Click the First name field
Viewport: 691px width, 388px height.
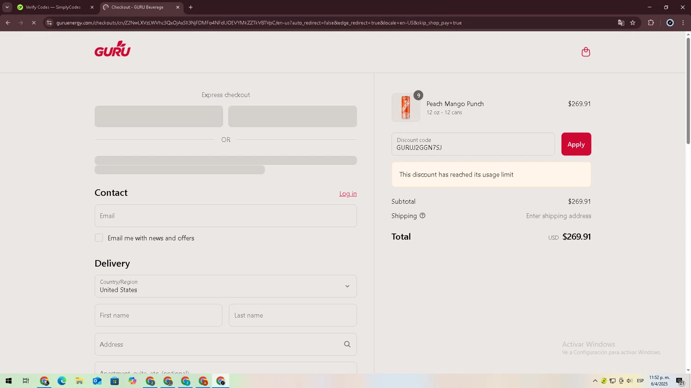pos(158,315)
